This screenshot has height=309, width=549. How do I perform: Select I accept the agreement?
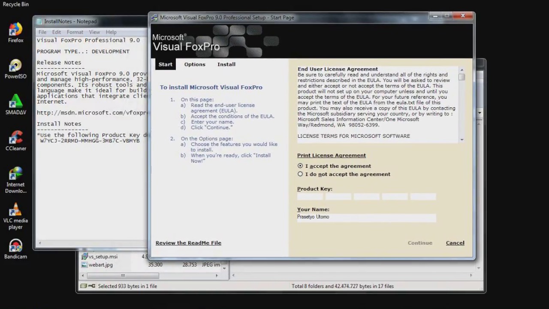click(x=300, y=166)
